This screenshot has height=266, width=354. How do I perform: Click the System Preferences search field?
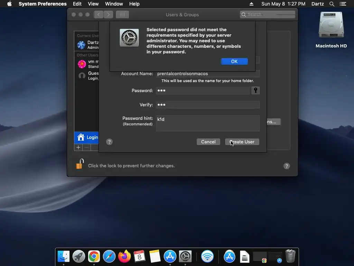pyautogui.click(x=268, y=15)
